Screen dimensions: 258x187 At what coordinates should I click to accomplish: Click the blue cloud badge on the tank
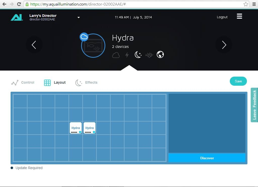click(x=84, y=37)
